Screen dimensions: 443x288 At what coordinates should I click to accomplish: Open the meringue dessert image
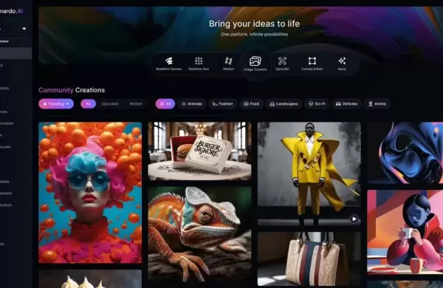(x=90, y=279)
